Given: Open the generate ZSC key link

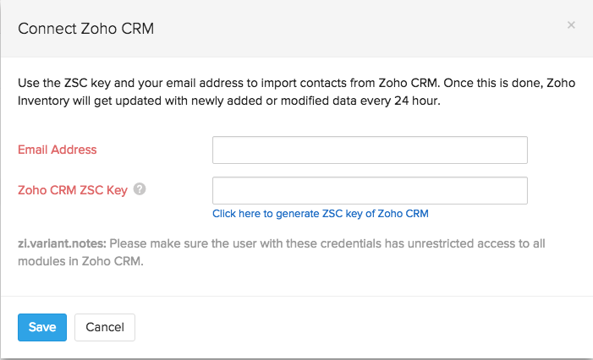Looking at the screenshot, I should 321,214.
